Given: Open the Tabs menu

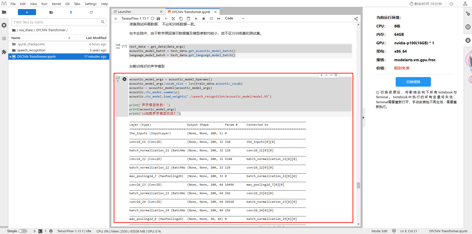Looking at the screenshot, I should tap(77, 4).
